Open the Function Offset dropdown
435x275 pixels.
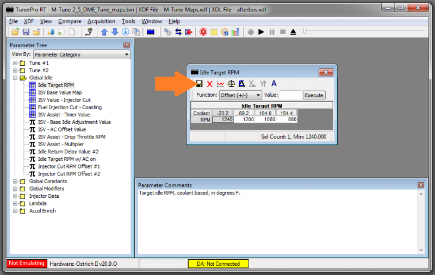tap(240, 95)
